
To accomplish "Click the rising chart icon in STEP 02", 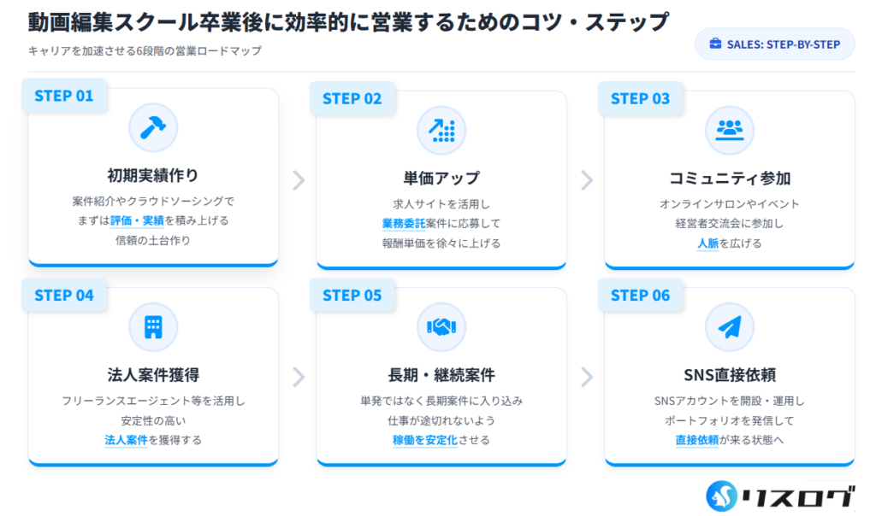I will point(441,130).
